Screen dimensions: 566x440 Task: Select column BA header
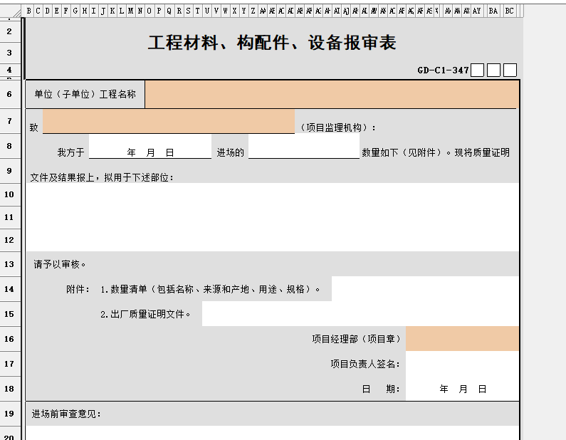(493, 11)
